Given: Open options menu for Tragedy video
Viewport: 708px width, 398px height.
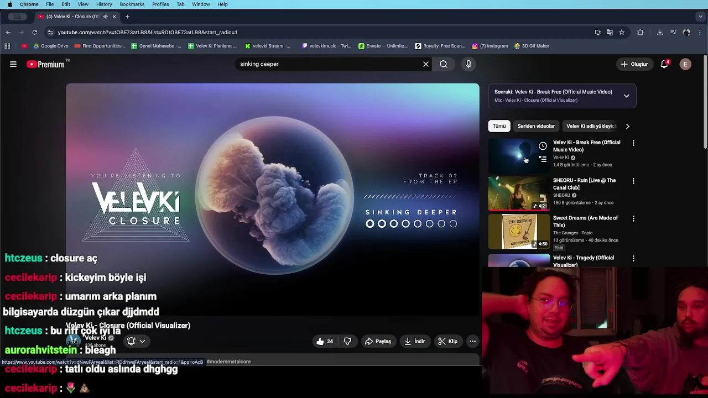Looking at the screenshot, I should coord(633,258).
